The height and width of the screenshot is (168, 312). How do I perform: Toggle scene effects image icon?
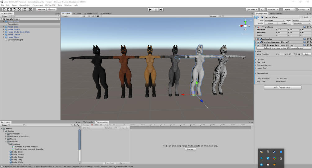97,16
